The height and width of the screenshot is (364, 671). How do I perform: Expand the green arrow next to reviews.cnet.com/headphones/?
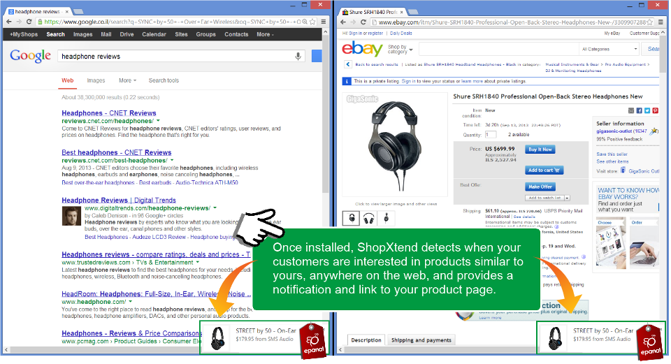(159, 121)
